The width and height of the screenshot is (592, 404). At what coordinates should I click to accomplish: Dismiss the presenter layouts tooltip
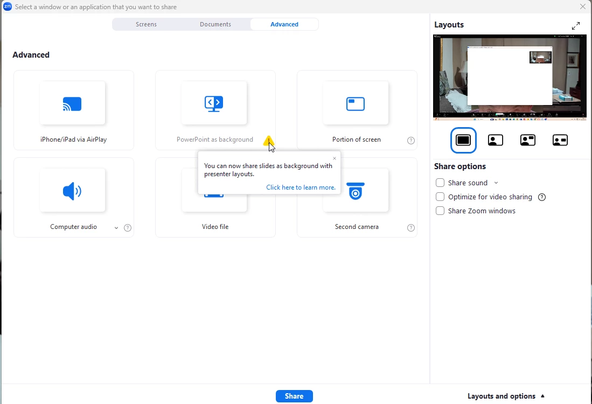pyautogui.click(x=335, y=158)
